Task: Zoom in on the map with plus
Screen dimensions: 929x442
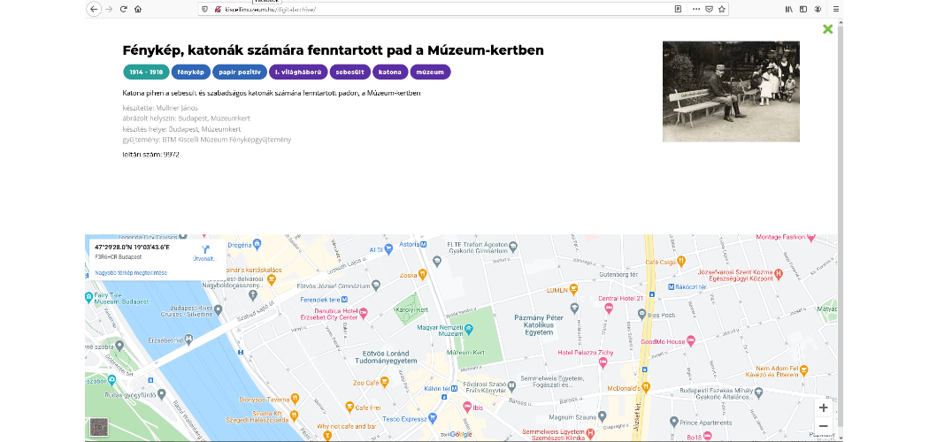Action: coord(823,408)
